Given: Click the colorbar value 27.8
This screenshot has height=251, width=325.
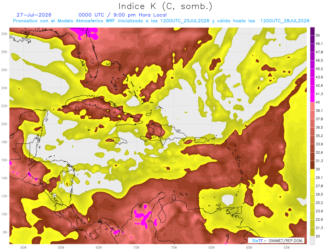Looking at the screenshot, I should click(x=319, y=186).
